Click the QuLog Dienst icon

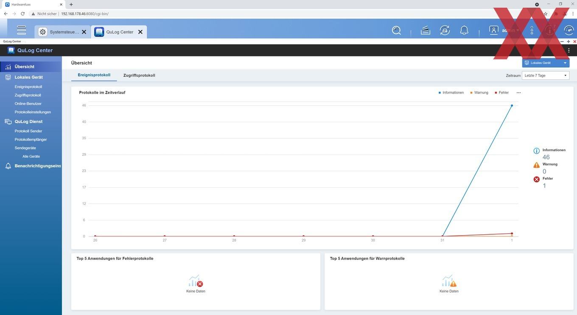point(8,121)
